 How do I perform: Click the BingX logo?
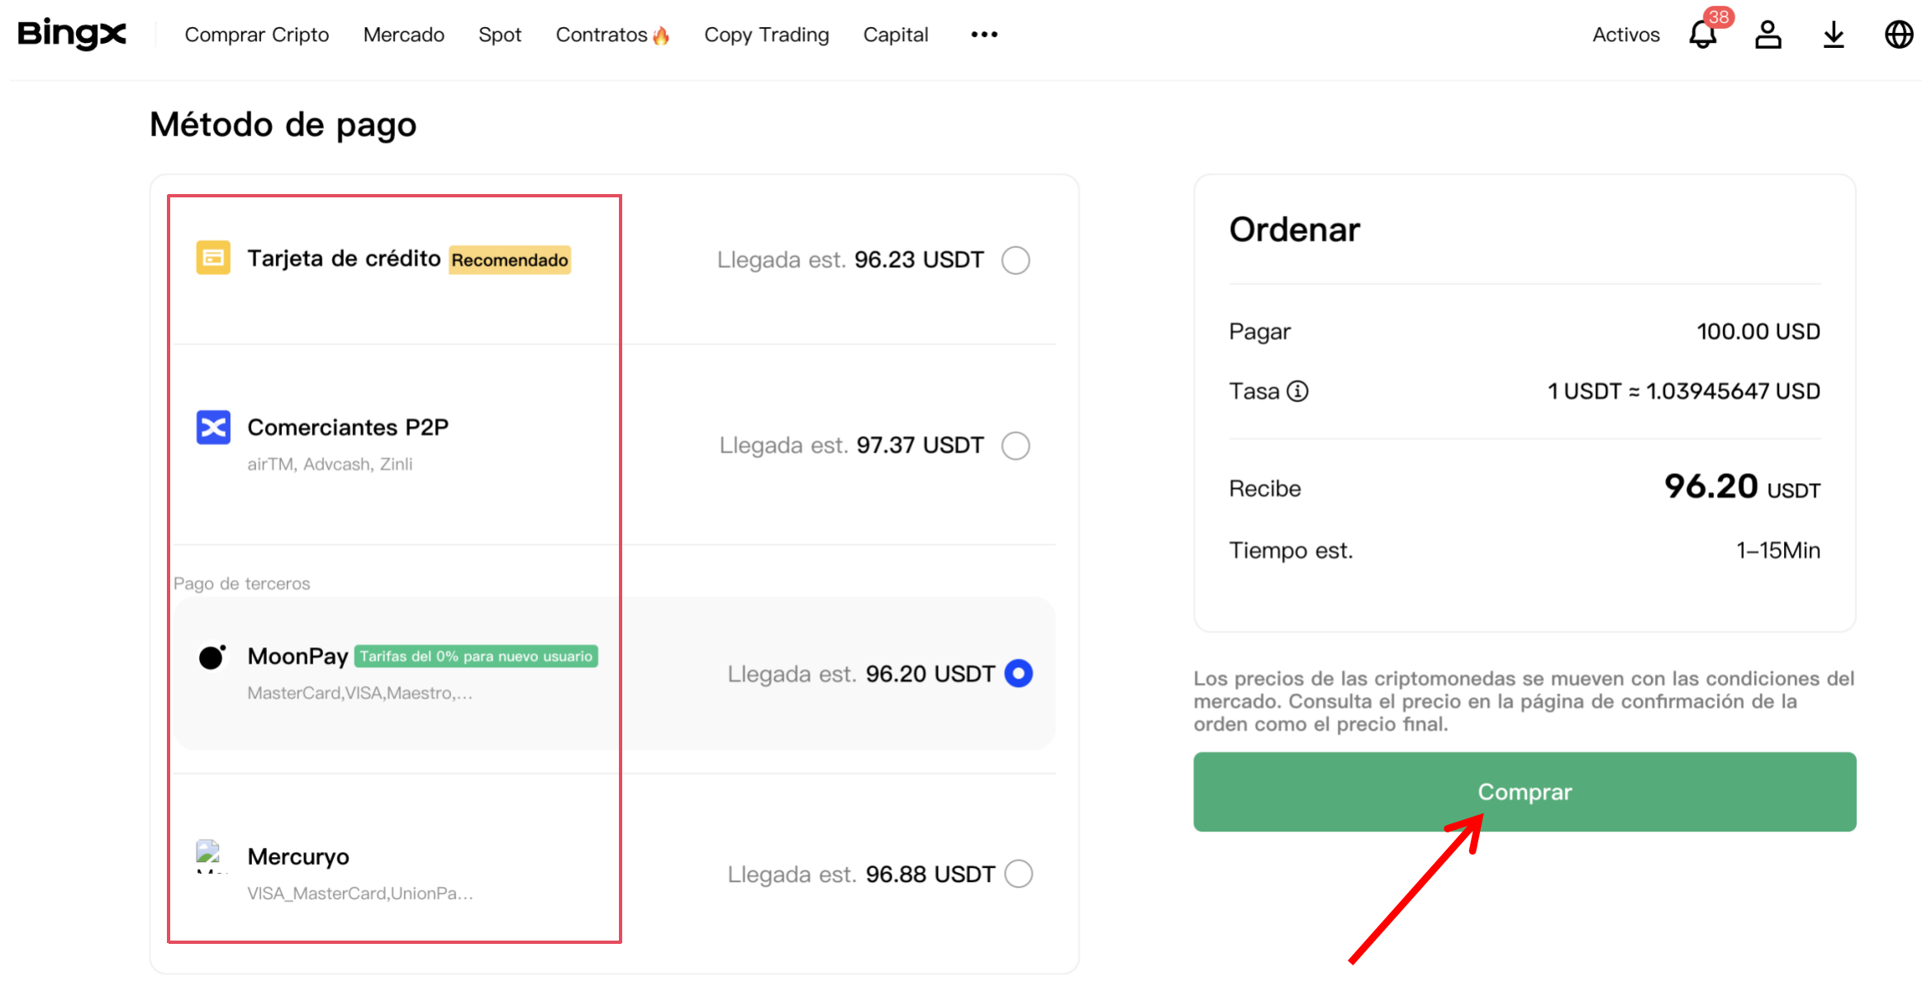click(72, 34)
